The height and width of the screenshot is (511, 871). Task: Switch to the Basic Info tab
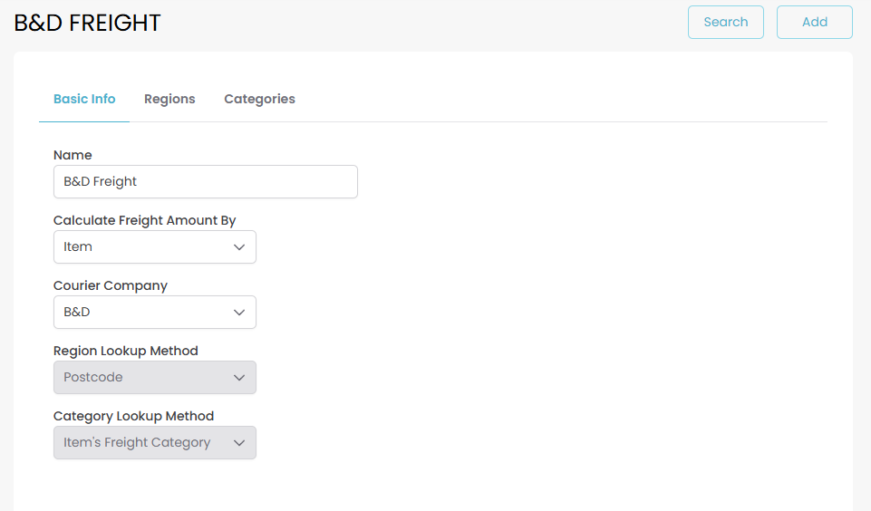[84, 99]
